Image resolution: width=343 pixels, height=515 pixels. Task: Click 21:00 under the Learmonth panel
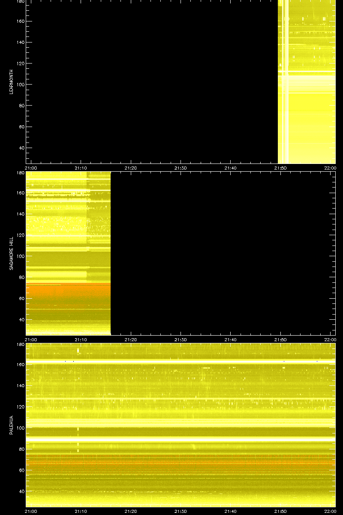[31, 168]
